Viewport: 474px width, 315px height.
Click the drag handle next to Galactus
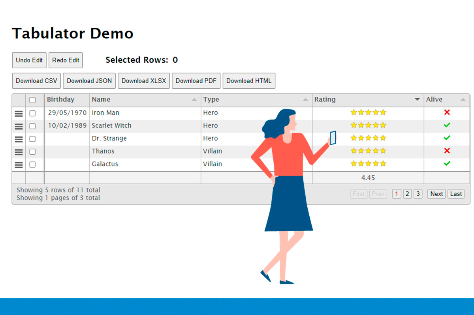tap(18, 165)
